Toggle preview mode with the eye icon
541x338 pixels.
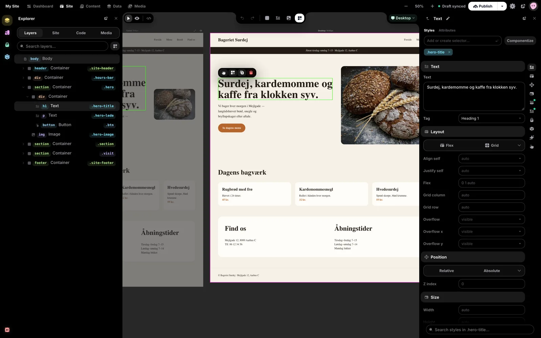tap(137, 18)
